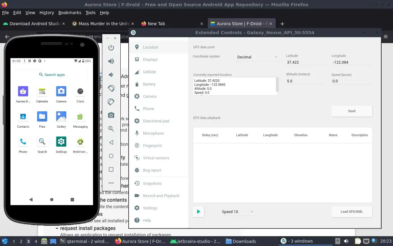Screen dimensions: 393x246
Task: Open Aurora Store app on the phone
Action: coord(23,94)
